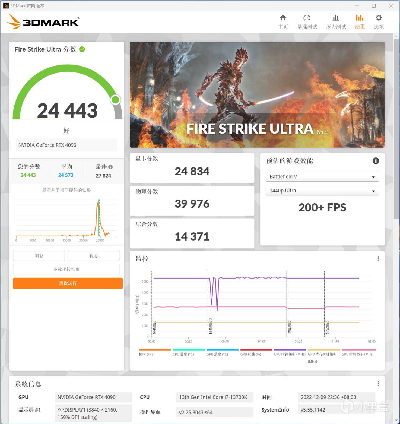Viewport: 400px width, 424px height.
Task: Click the green validation checkmark beside 分数
Action: tap(82, 49)
